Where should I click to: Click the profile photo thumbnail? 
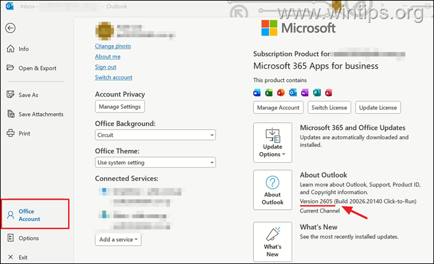(x=104, y=31)
